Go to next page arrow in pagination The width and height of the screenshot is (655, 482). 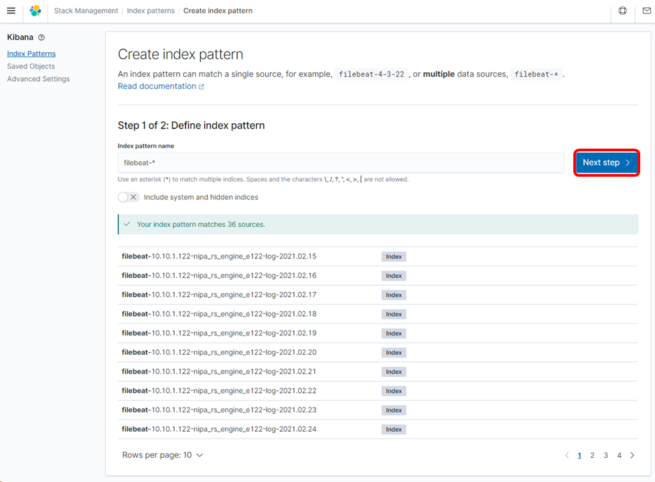coord(632,455)
